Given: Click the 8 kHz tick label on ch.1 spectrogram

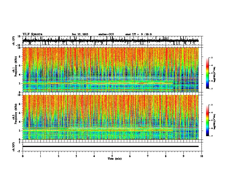Looking at the screenshot, I should coord(20,57).
